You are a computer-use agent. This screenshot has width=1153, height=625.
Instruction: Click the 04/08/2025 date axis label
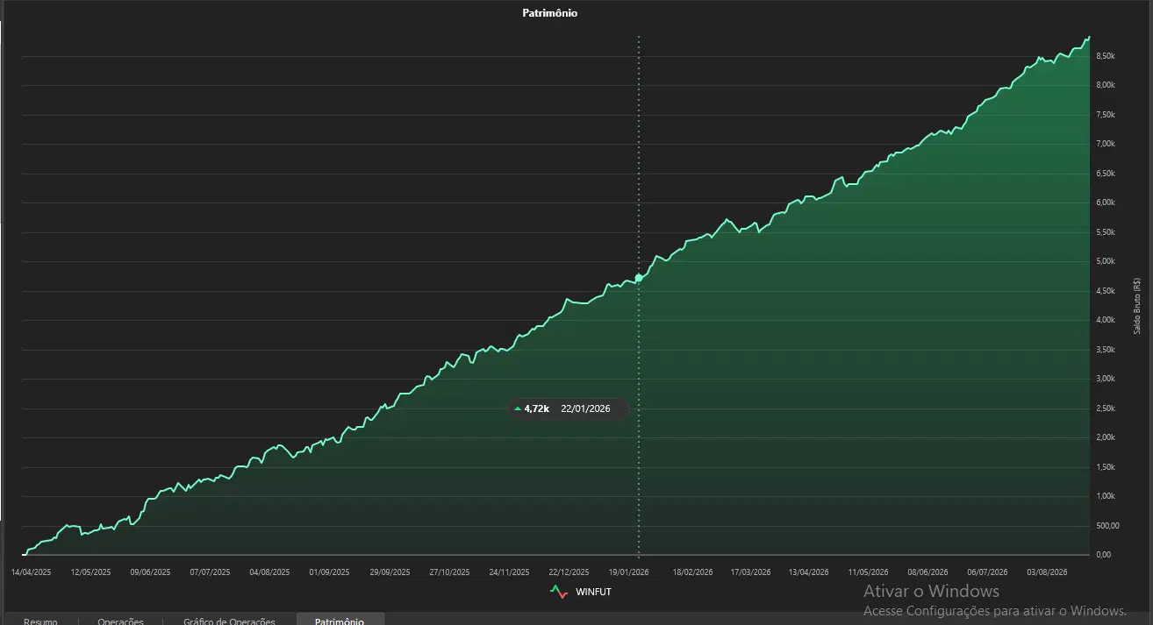(x=269, y=572)
